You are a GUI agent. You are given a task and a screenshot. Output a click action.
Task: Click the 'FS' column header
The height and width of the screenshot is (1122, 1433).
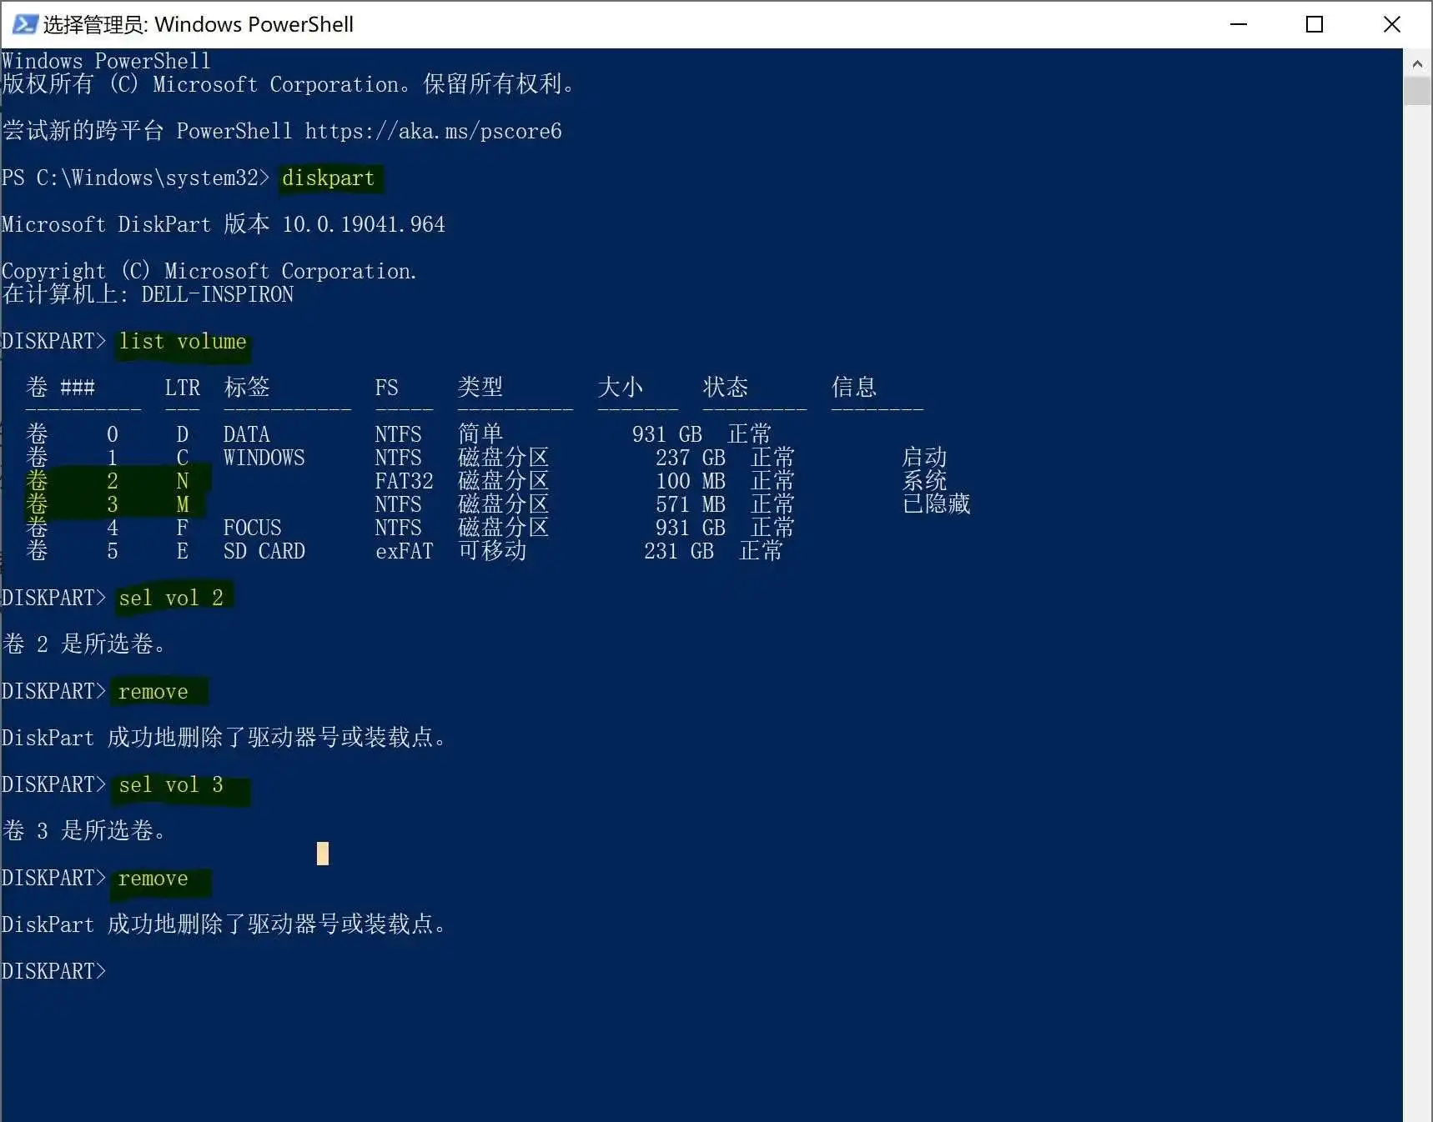(387, 388)
